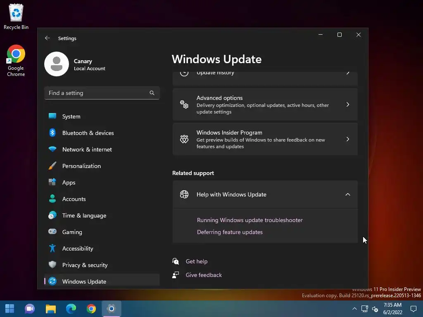
Task: Open Update history via its chevron
Action: tap(348, 73)
